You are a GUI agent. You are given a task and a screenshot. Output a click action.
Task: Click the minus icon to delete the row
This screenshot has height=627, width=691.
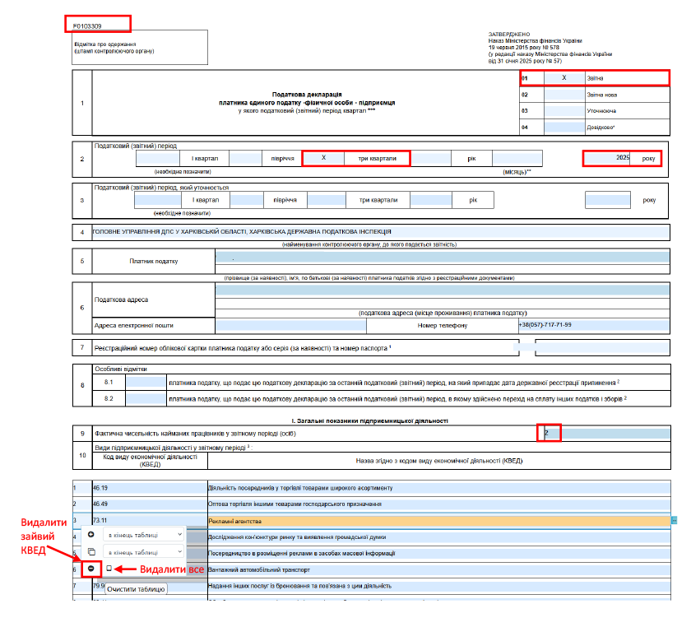[90, 569]
